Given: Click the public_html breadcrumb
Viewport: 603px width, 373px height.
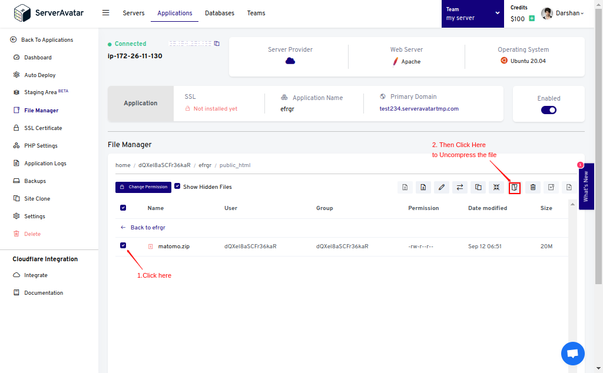Looking at the screenshot, I should (234, 165).
